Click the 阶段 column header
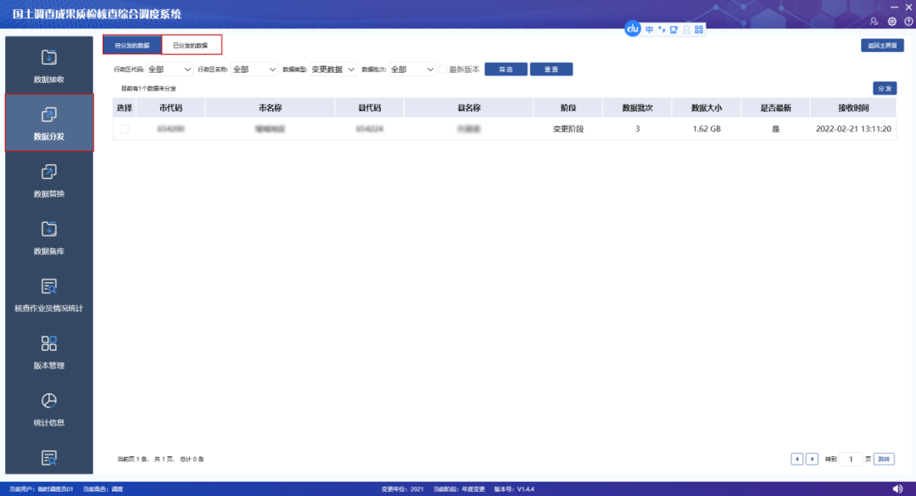 click(567, 108)
